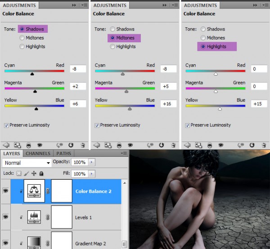Toggle Preserve Luminosity in middle panel

[x=97, y=125]
